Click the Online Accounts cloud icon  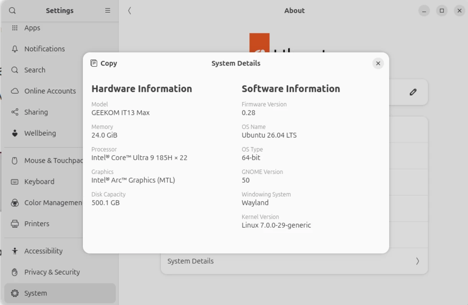(15, 91)
